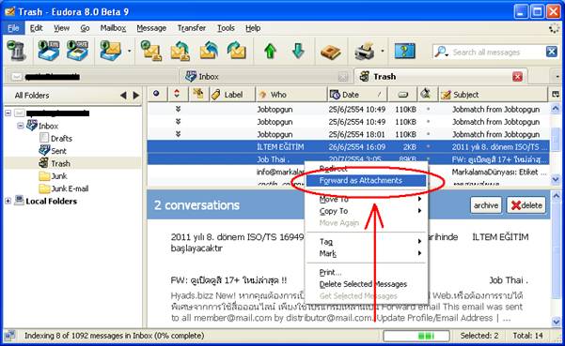Collapse the Inbox folder tree node
Image resolution: width=565 pixels, height=346 pixels.
tap(20, 126)
